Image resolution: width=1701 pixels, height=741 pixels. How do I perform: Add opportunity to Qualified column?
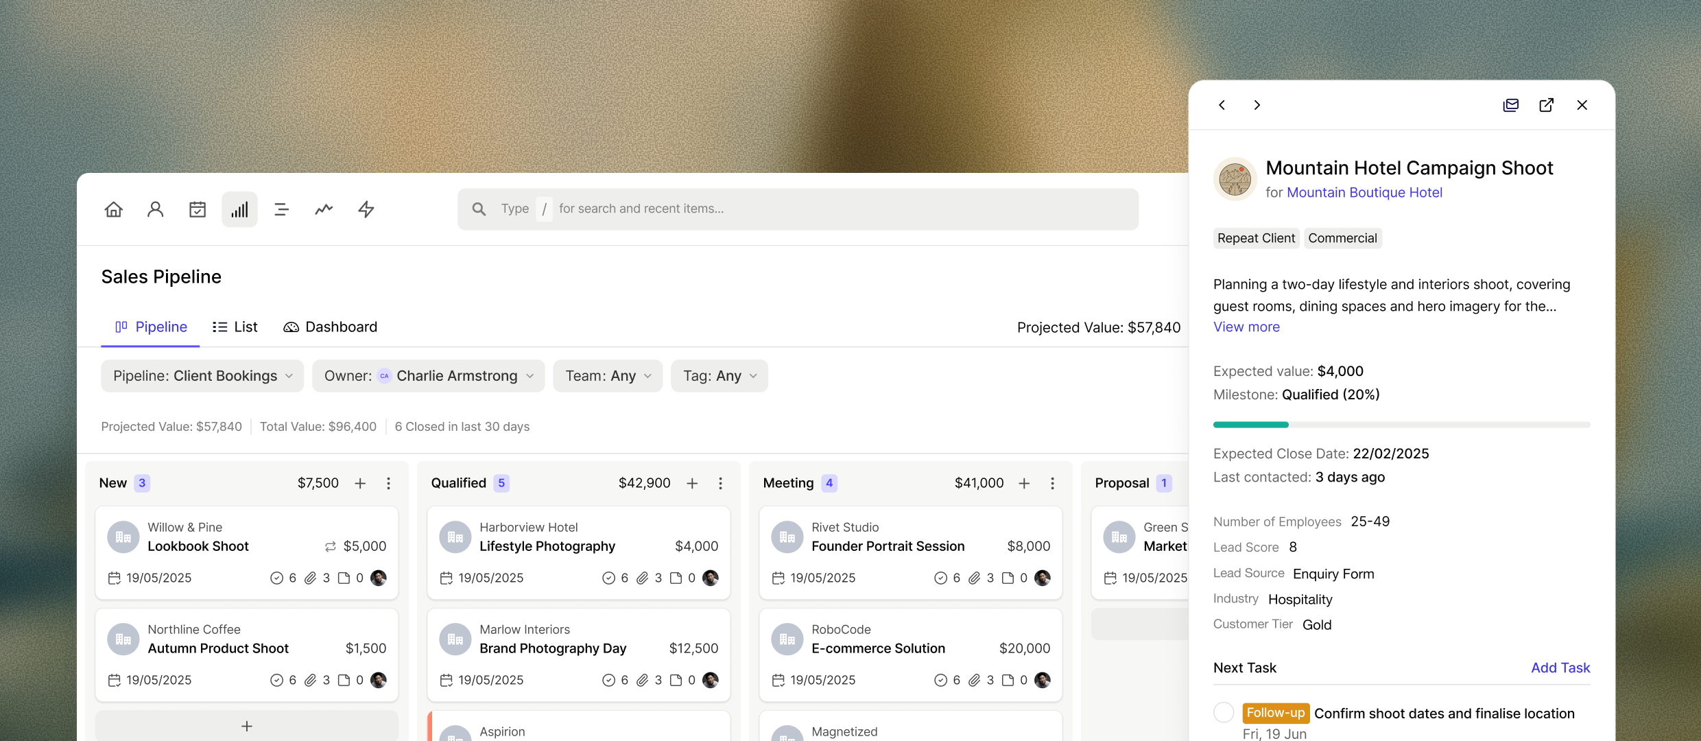pyautogui.click(x=692, y=484)
